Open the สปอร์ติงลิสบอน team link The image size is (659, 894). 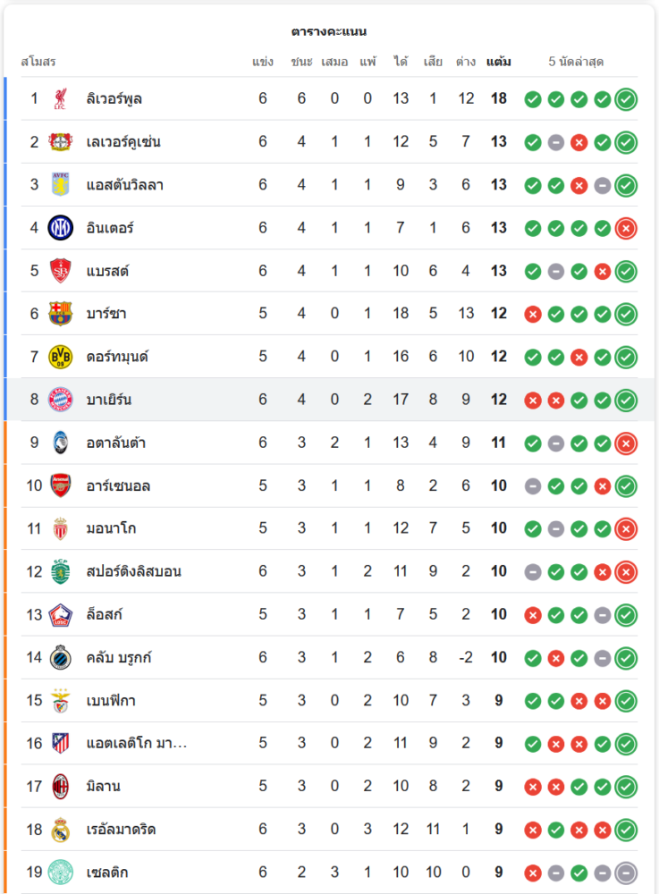(134, 571)
